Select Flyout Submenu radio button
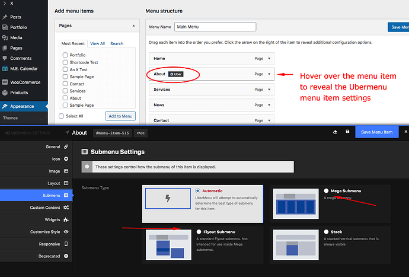Image resolution: width=409 pixels, height=277 pixels. tap(199, 232)
